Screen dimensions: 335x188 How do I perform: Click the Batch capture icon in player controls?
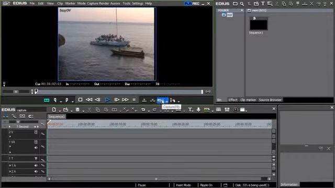(173, 100)
